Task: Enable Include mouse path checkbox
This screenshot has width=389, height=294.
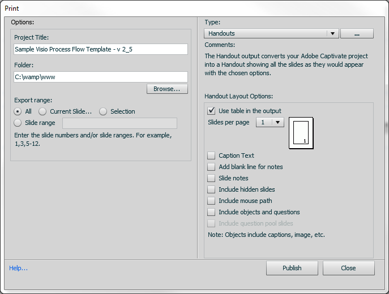Action: [212, 201]
